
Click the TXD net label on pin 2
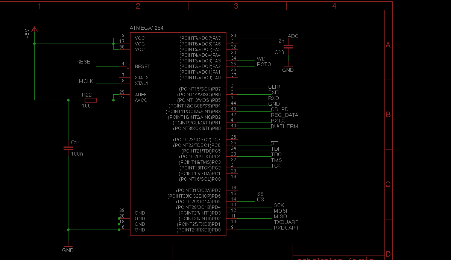[273, 92]
